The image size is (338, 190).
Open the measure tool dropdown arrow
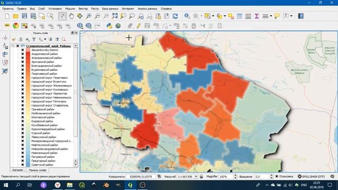[271, 16]
